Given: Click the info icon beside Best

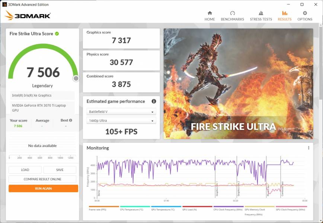Looking at the screenshot, I should coord(71,120).
